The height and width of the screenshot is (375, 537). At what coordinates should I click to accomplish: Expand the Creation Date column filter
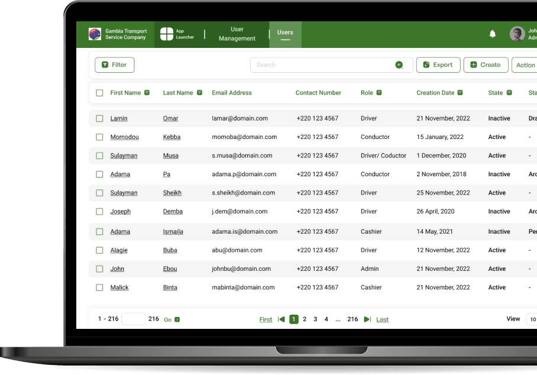click(x=460, y=93)
